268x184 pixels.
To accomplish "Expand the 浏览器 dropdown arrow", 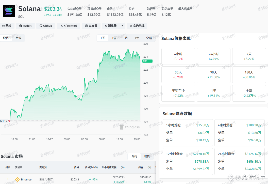I will (x=122, y=26).
